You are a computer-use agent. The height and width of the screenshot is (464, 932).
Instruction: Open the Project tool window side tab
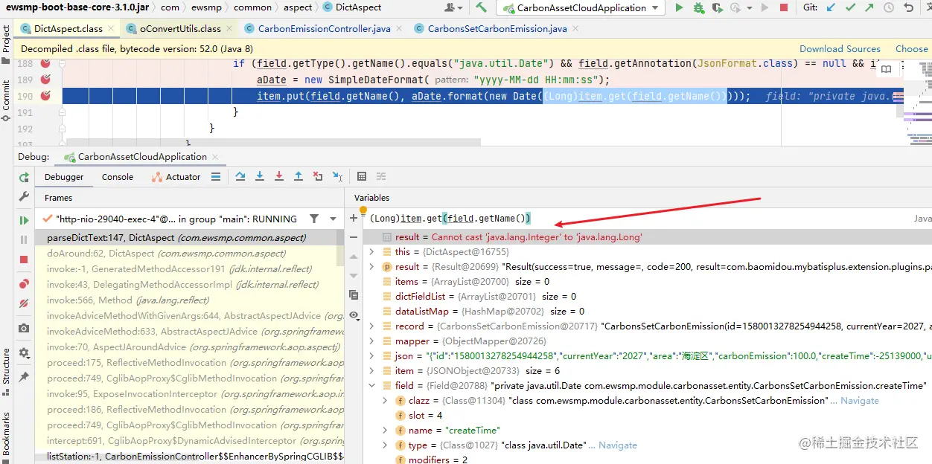coord(6,45)
